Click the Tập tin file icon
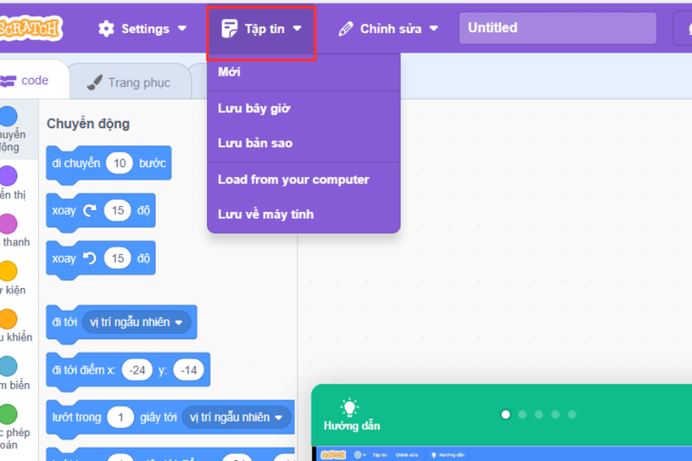Image resolution: width=692 pixels, height=461 pixels. pos(229,29)
